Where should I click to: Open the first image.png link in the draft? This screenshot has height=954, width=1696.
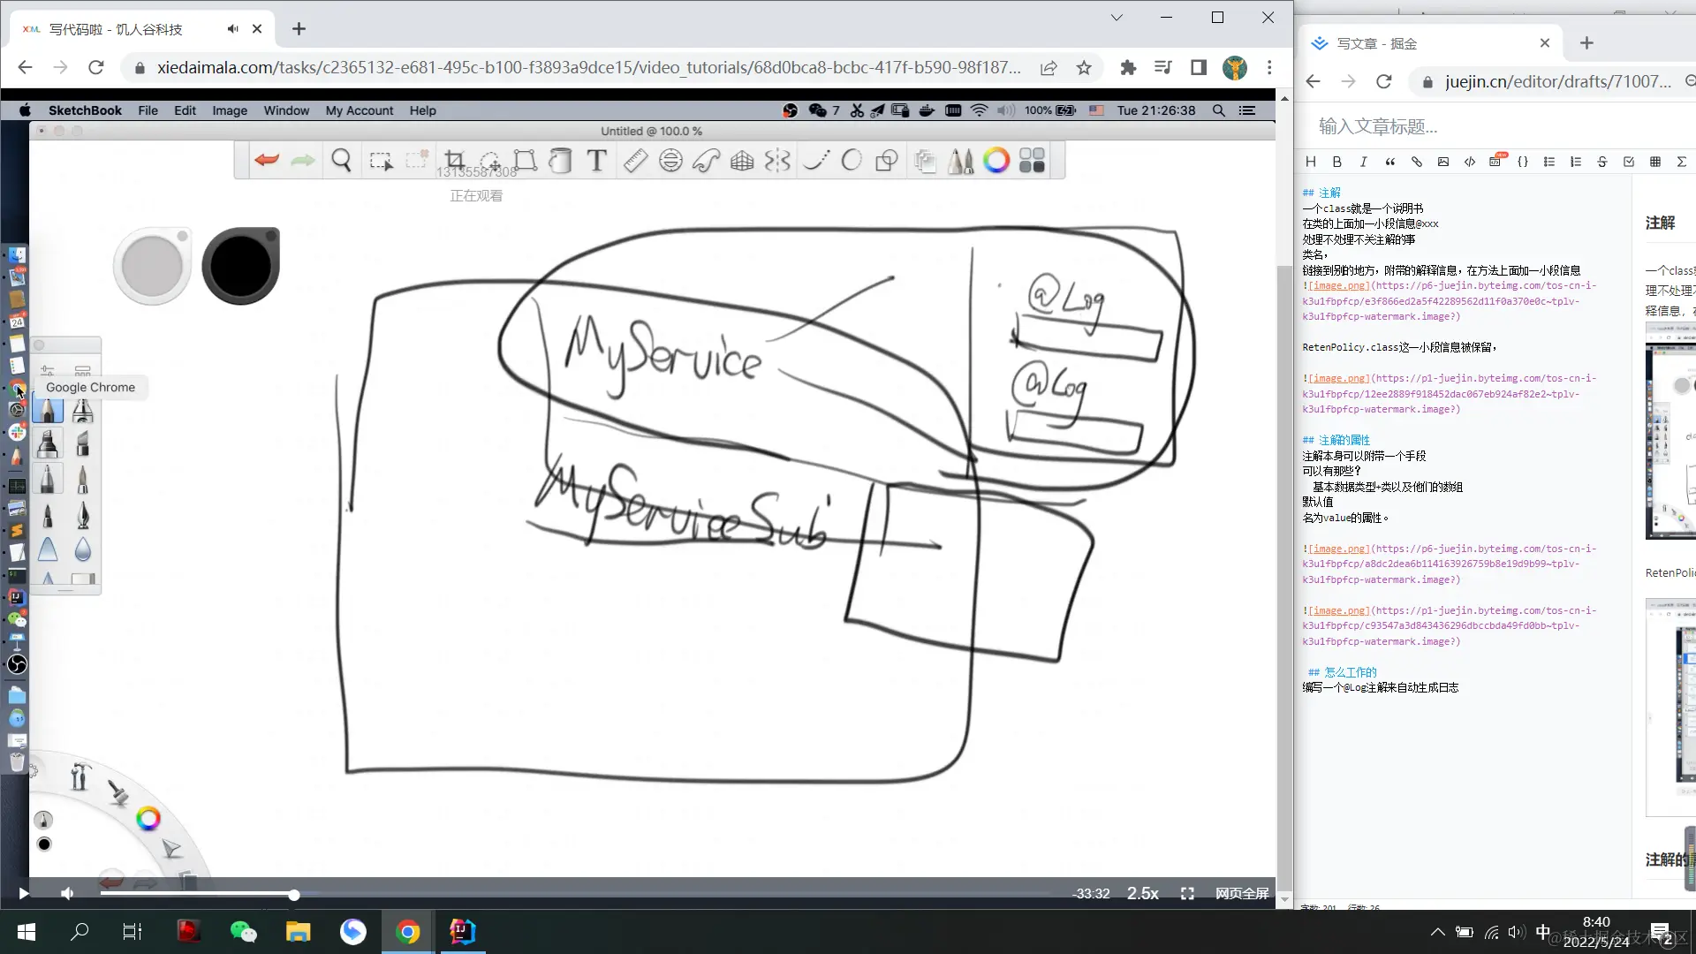coord(1339,286)
